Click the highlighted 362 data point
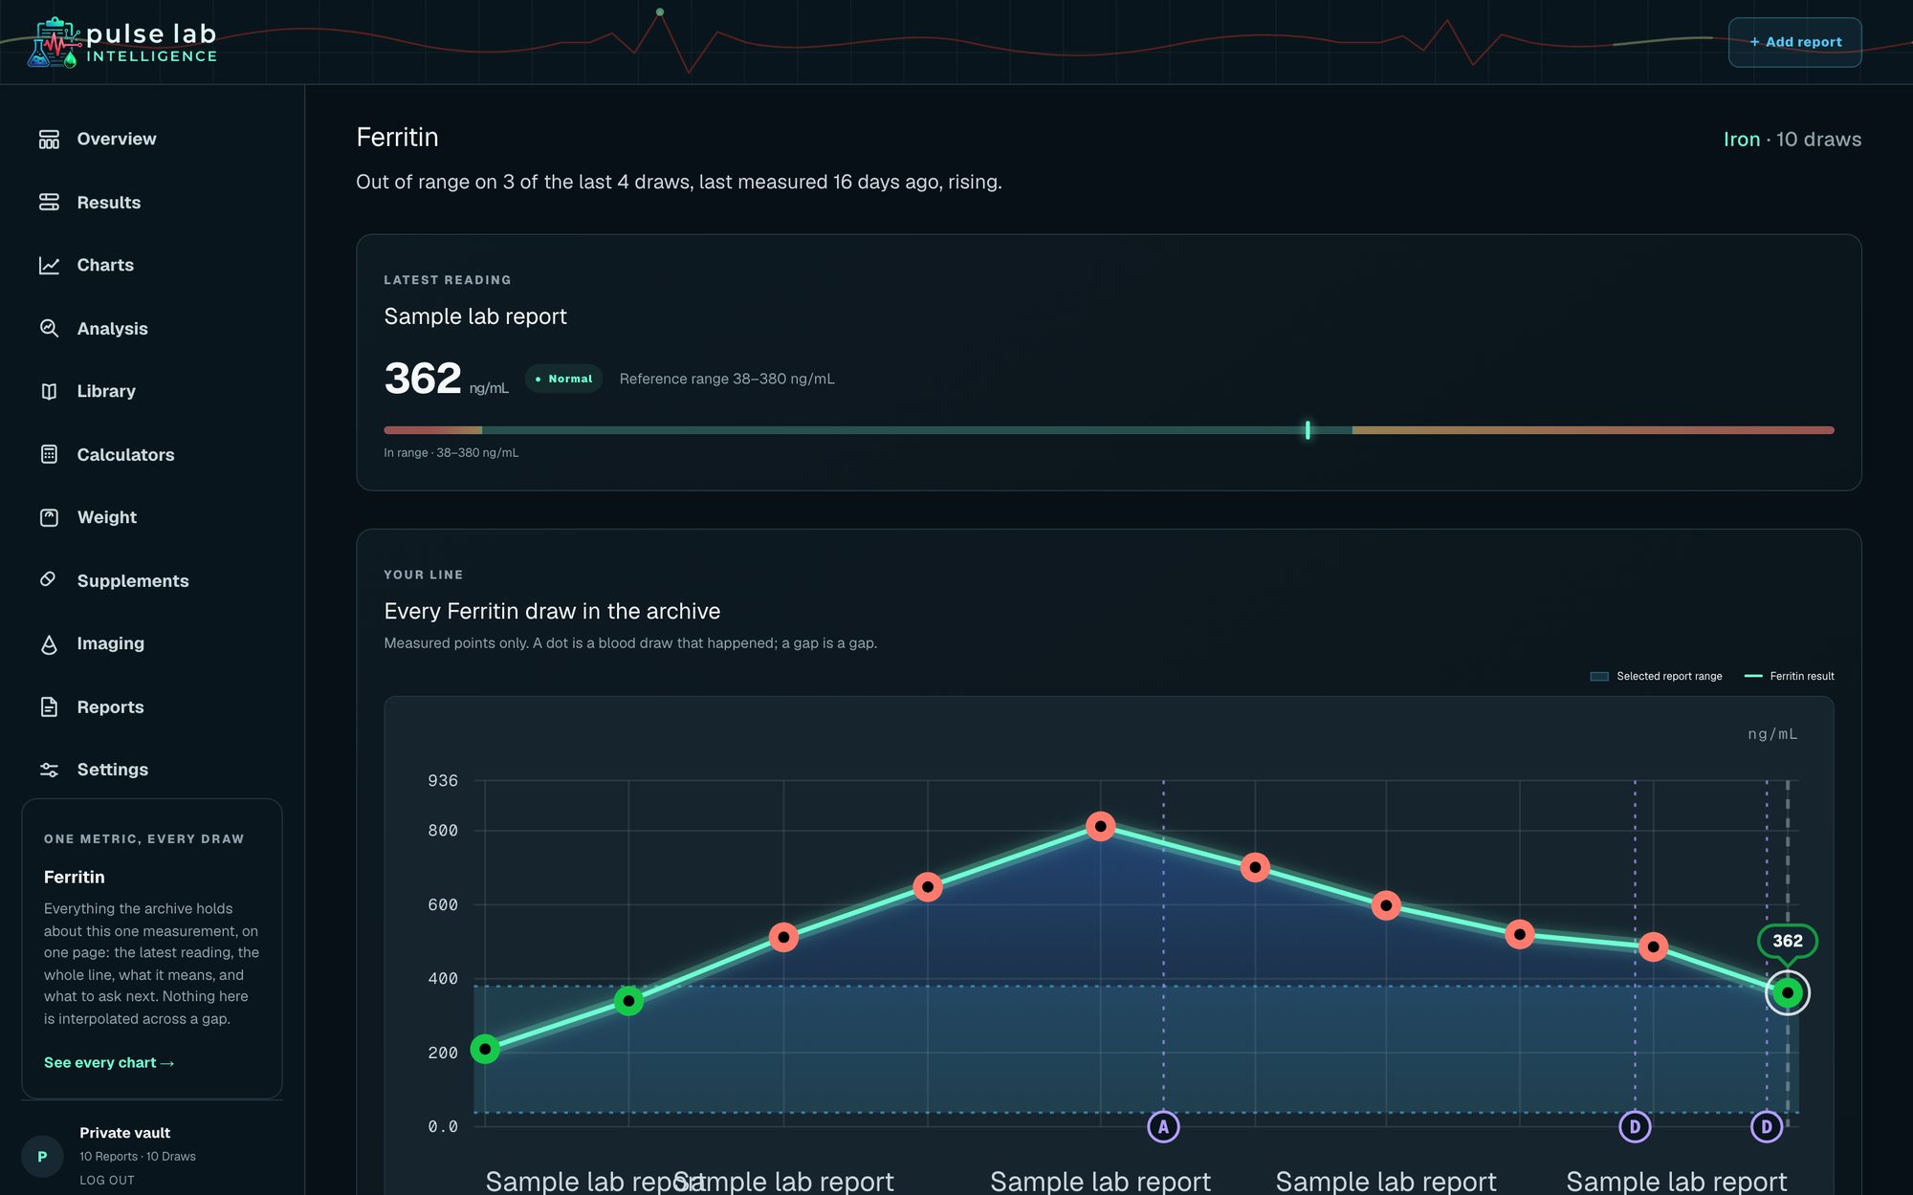The image size is (1913, 1195). (1787, 993)
